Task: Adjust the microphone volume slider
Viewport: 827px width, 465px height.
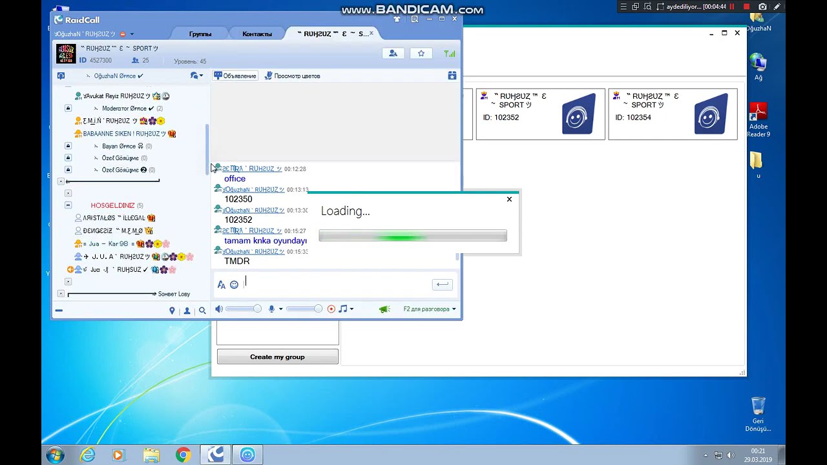Action: (x=304, y=309)
